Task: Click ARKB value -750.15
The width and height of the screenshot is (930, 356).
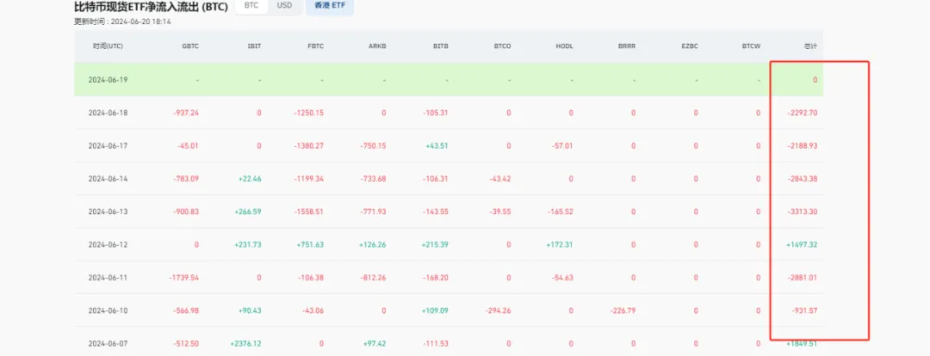Action: coord(374,145)
